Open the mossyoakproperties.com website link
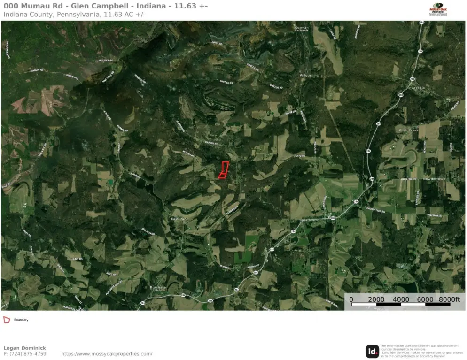Viewport: 467px width, 360px height. [107, 354]
